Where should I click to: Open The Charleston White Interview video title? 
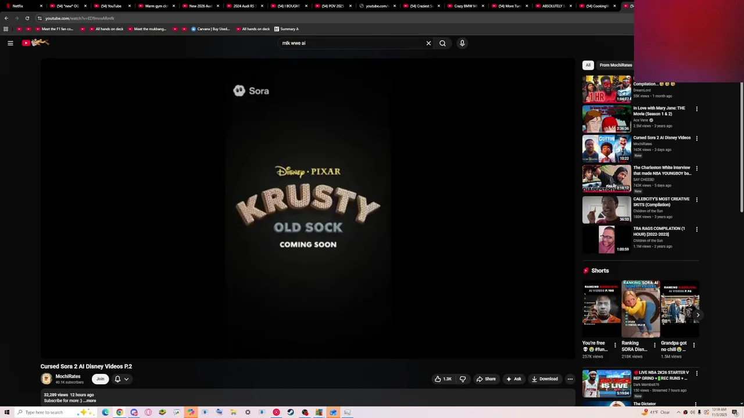pyautogui.click(x=662, y=171)
